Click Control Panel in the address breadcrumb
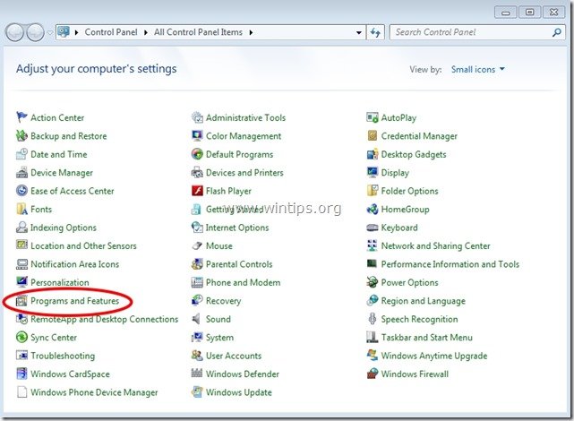 tap(111, 32)
